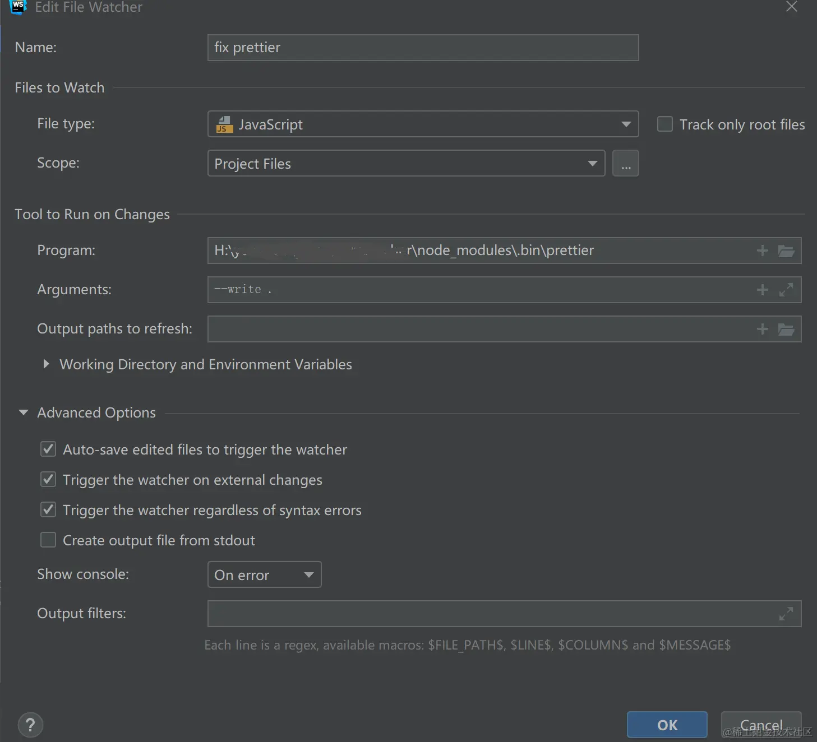Click the OK button

point(667,725)
